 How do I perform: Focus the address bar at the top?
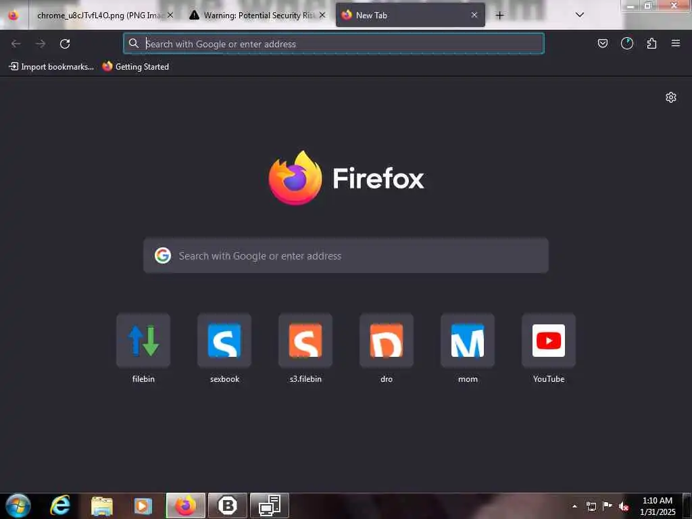point(334,44)
